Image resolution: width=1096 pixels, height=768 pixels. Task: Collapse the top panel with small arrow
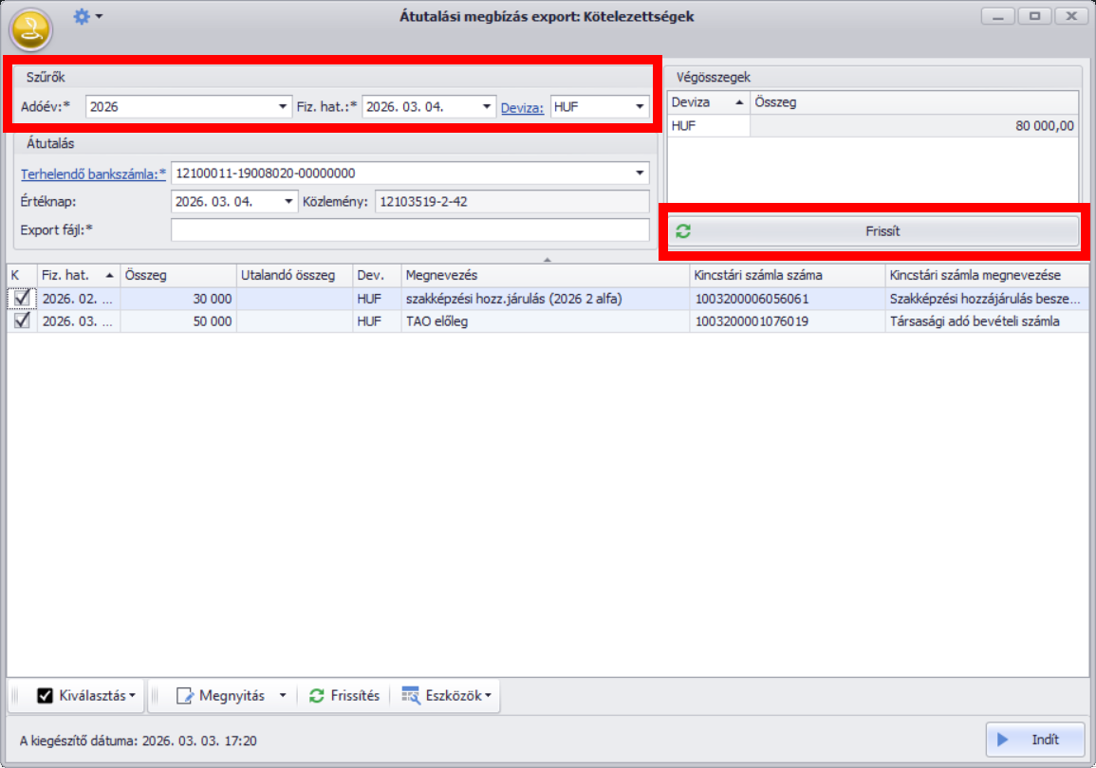548,259
